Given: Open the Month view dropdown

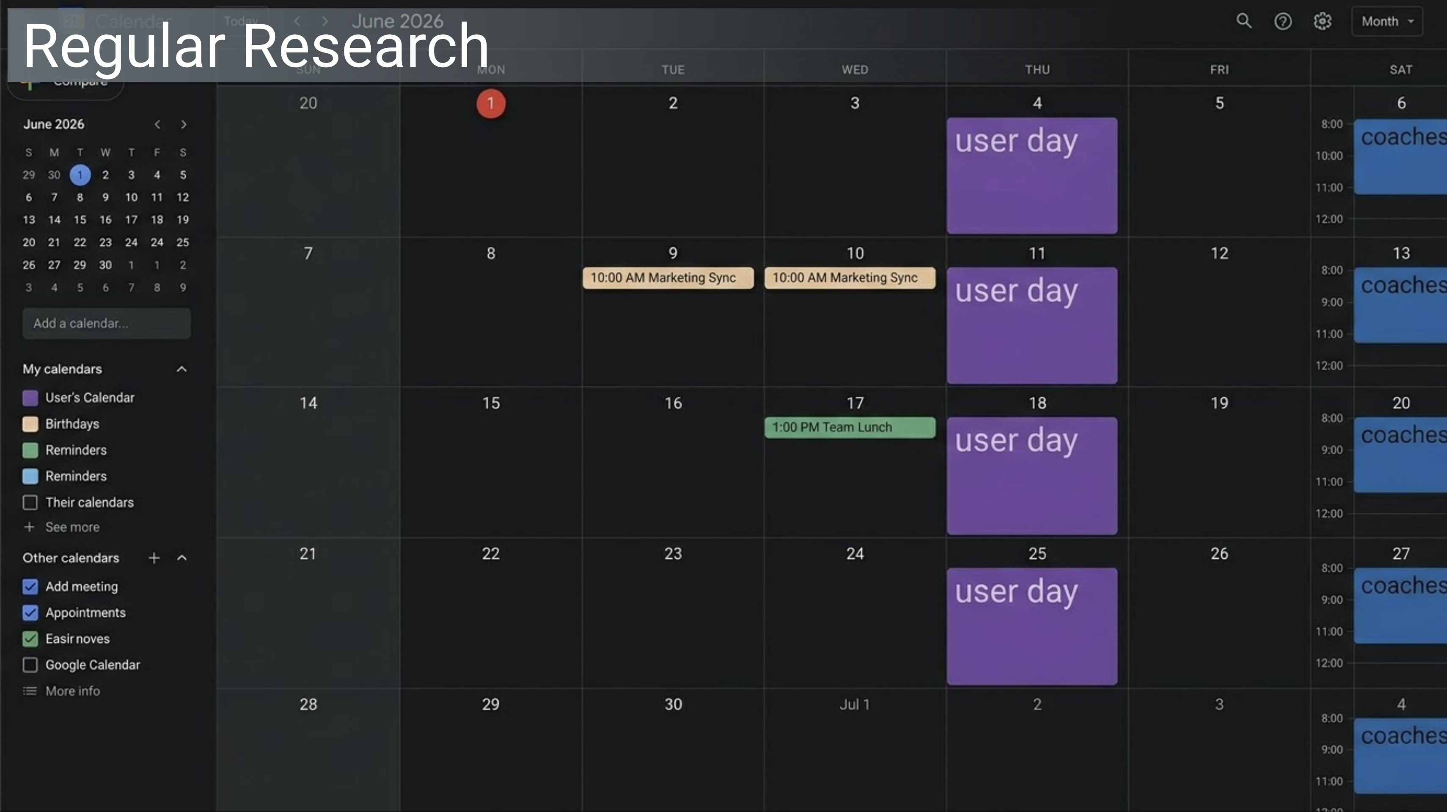Looking at the screenshot, I should tap(1387, 21).
